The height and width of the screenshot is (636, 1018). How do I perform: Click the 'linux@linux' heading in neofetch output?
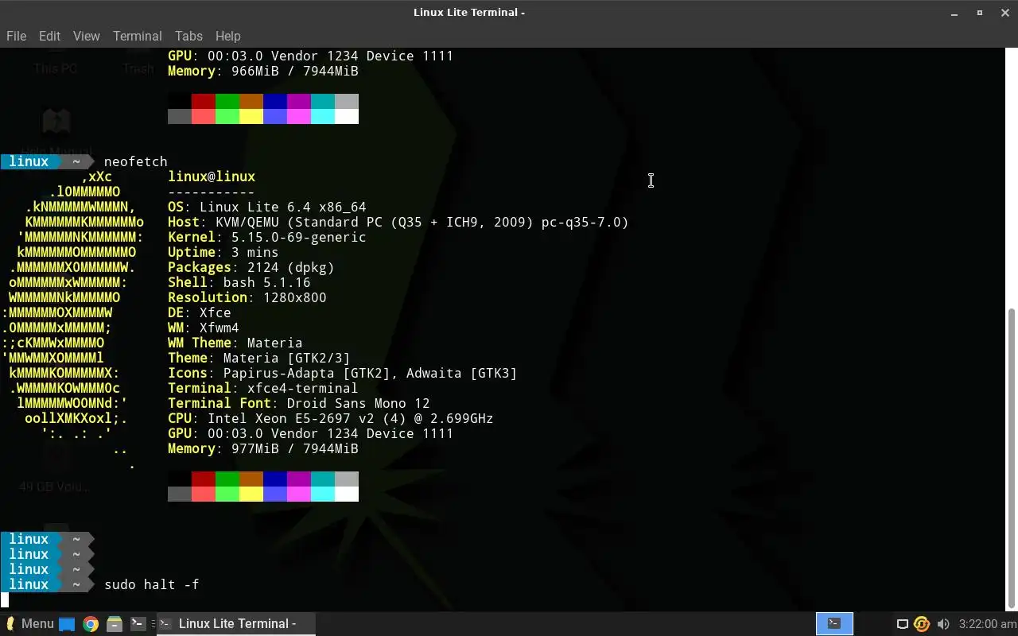212,176
